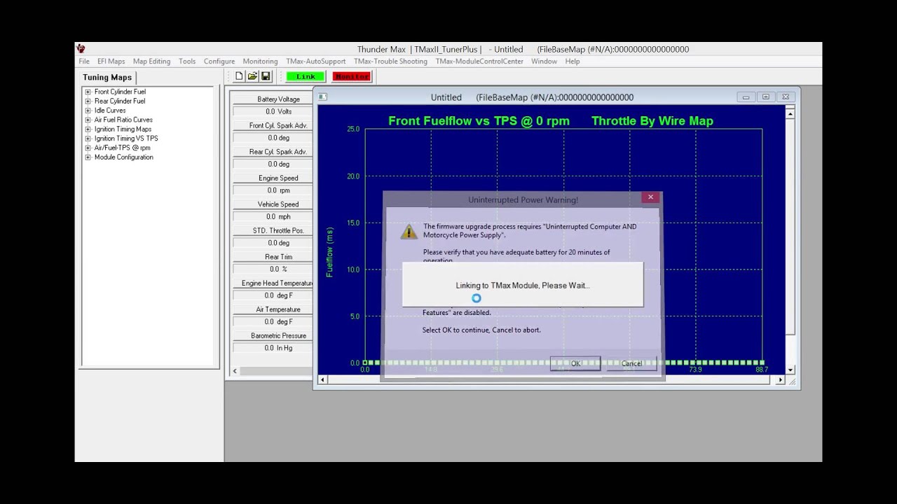897x504 pixels.
Task: Expand the Ignition Timing Maps node
Action: tap(88, 129)
